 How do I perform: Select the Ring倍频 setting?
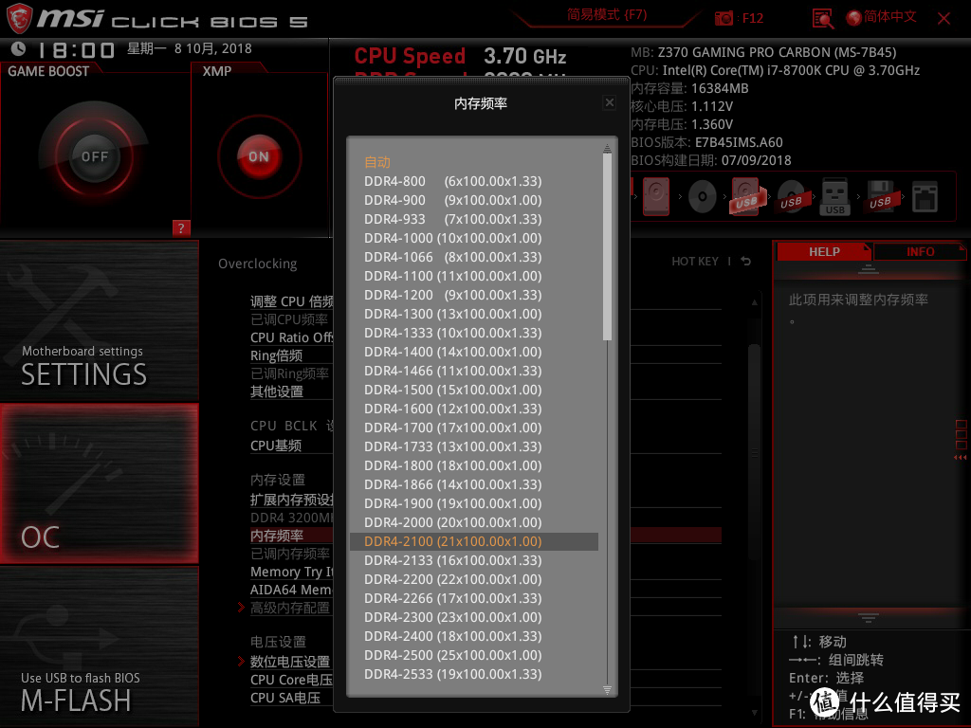point(277,355)
